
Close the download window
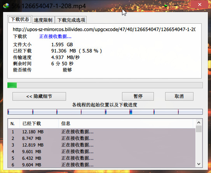pos(200,5)
